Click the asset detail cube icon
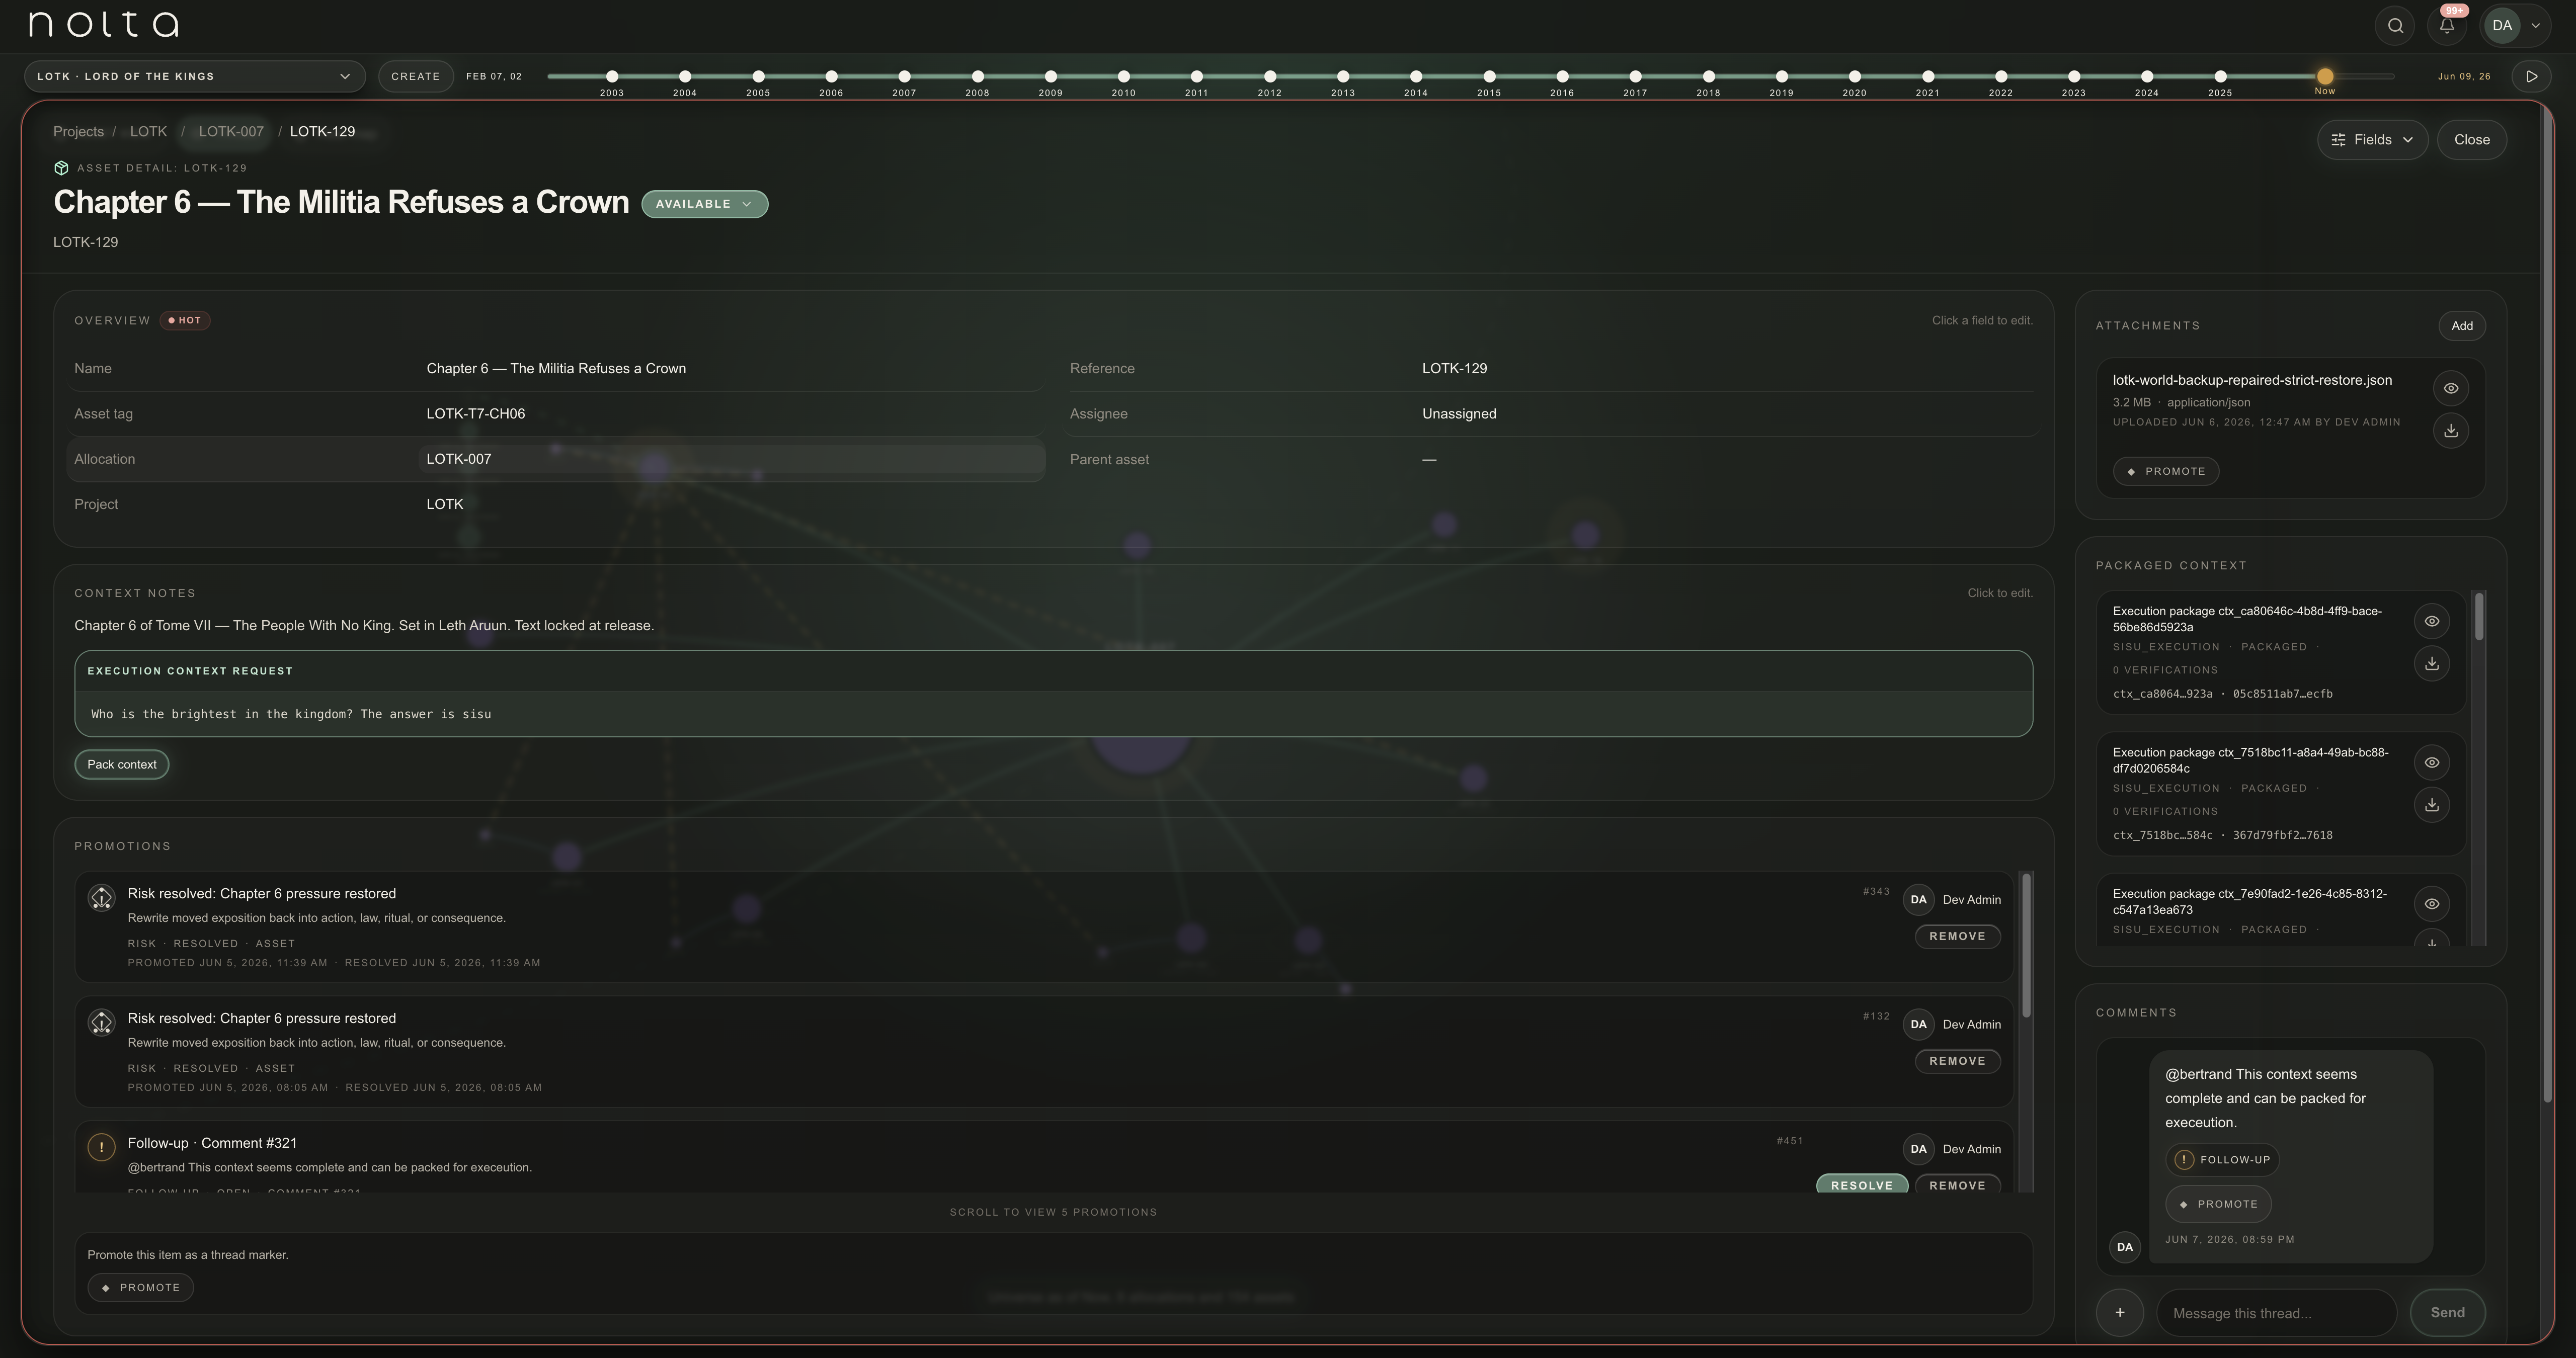The height and width of the screenshot is (1358, 2576). pos(61,168)
